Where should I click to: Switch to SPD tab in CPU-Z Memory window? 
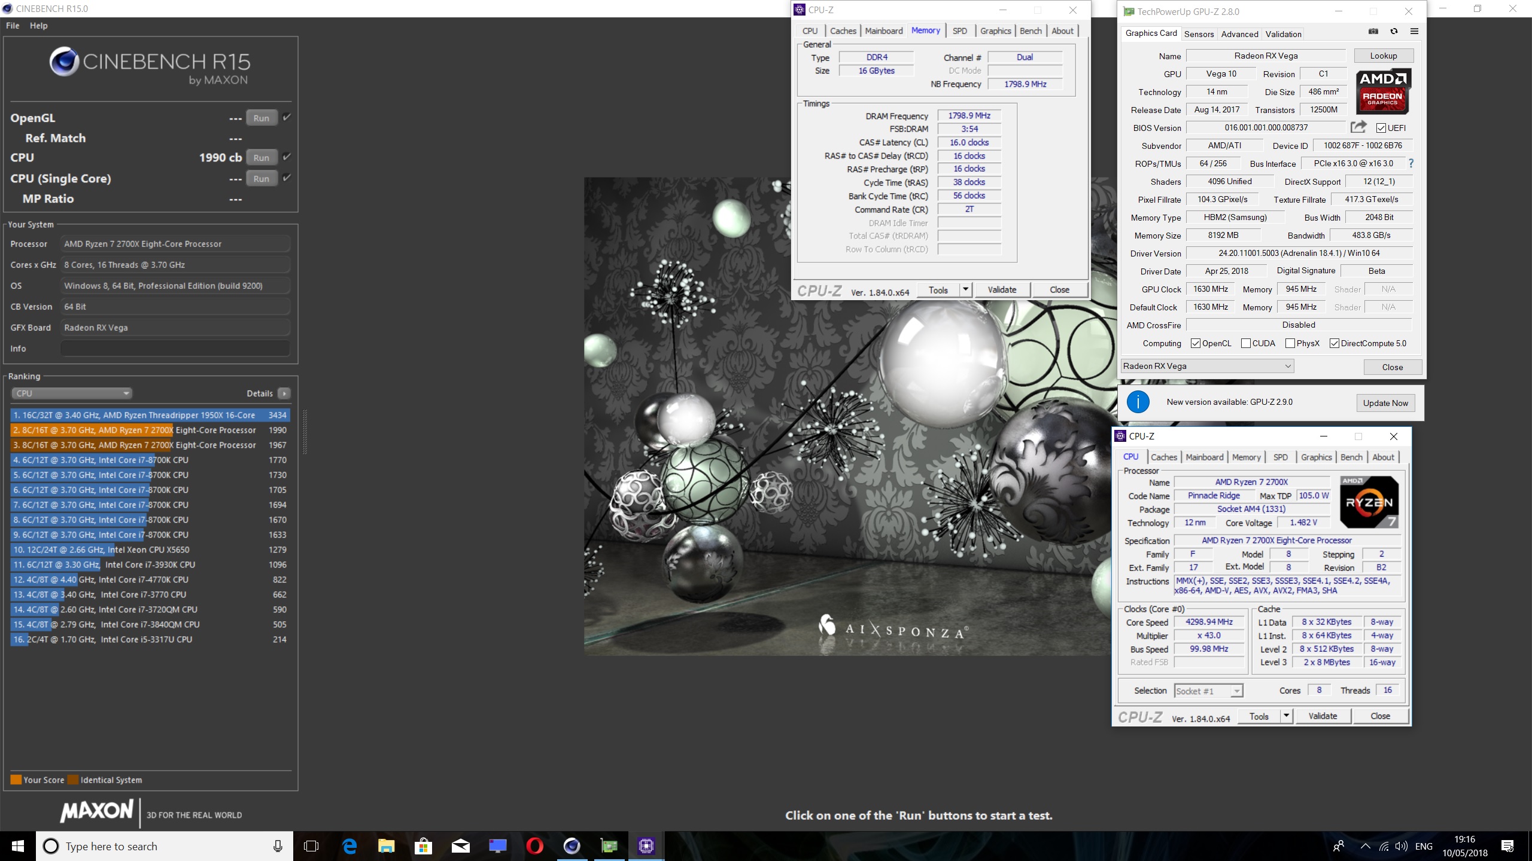(960, 31)
